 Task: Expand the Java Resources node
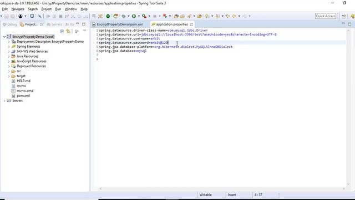click(9, 56)
